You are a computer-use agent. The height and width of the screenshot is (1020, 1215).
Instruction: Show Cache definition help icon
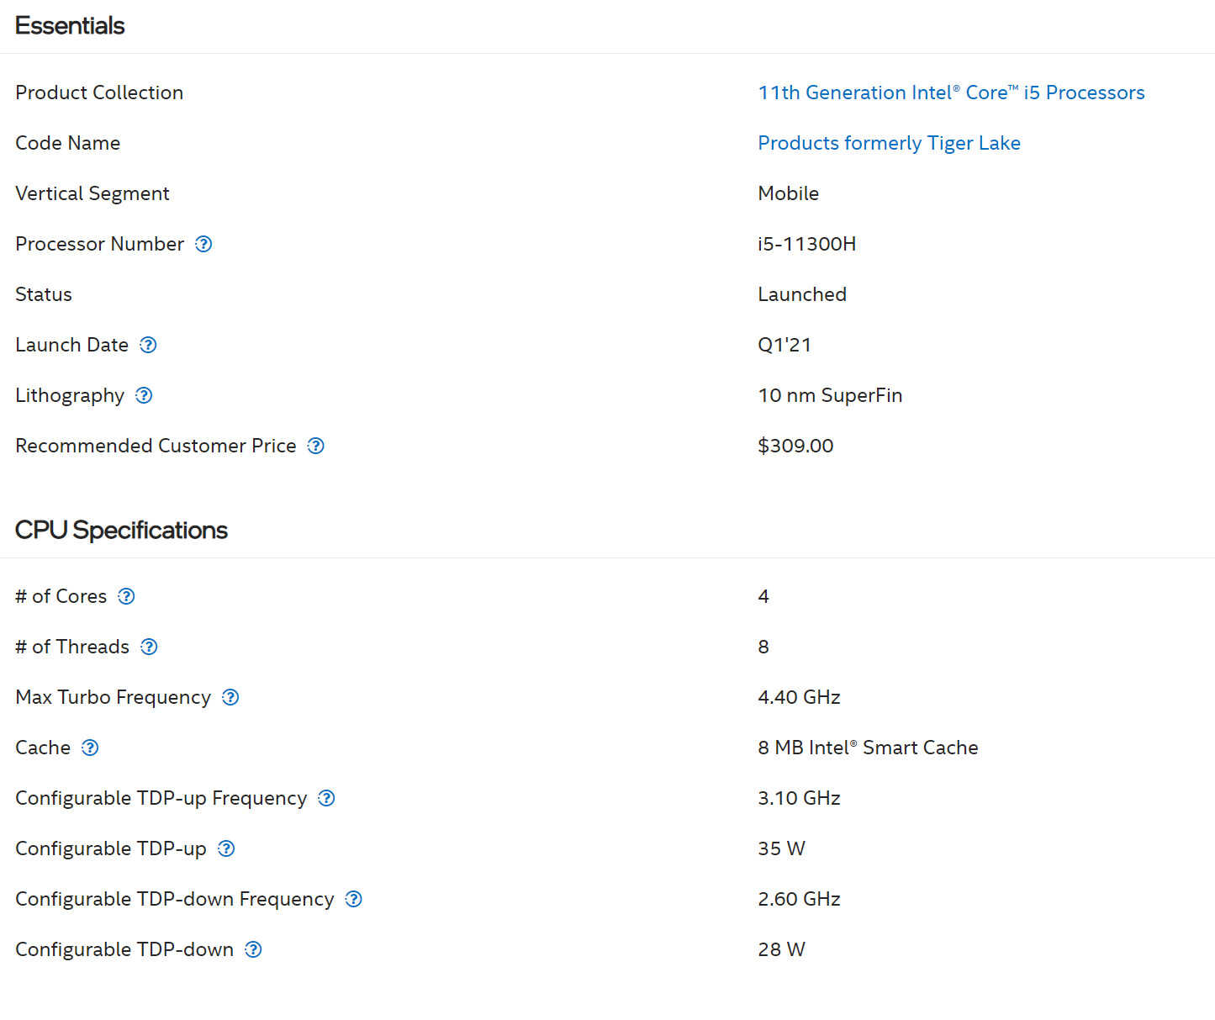(90, 748)
